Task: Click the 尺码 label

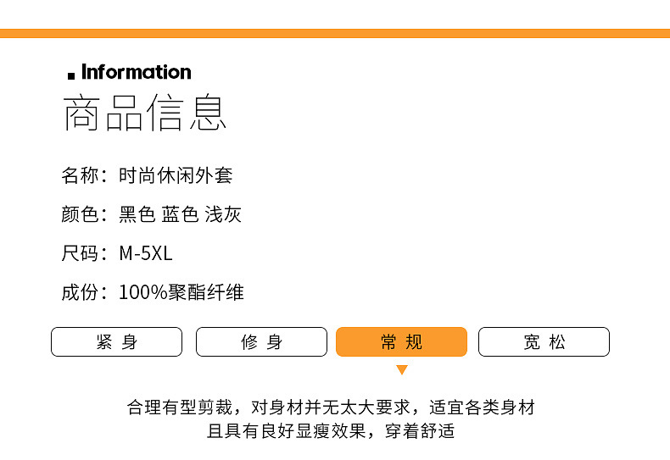Action: tap(81, 253)
